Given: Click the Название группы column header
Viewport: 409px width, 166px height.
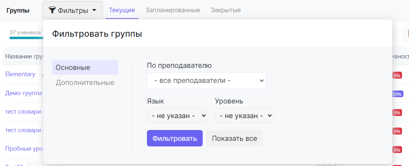Looking at the screenshot, I should 24,56.
